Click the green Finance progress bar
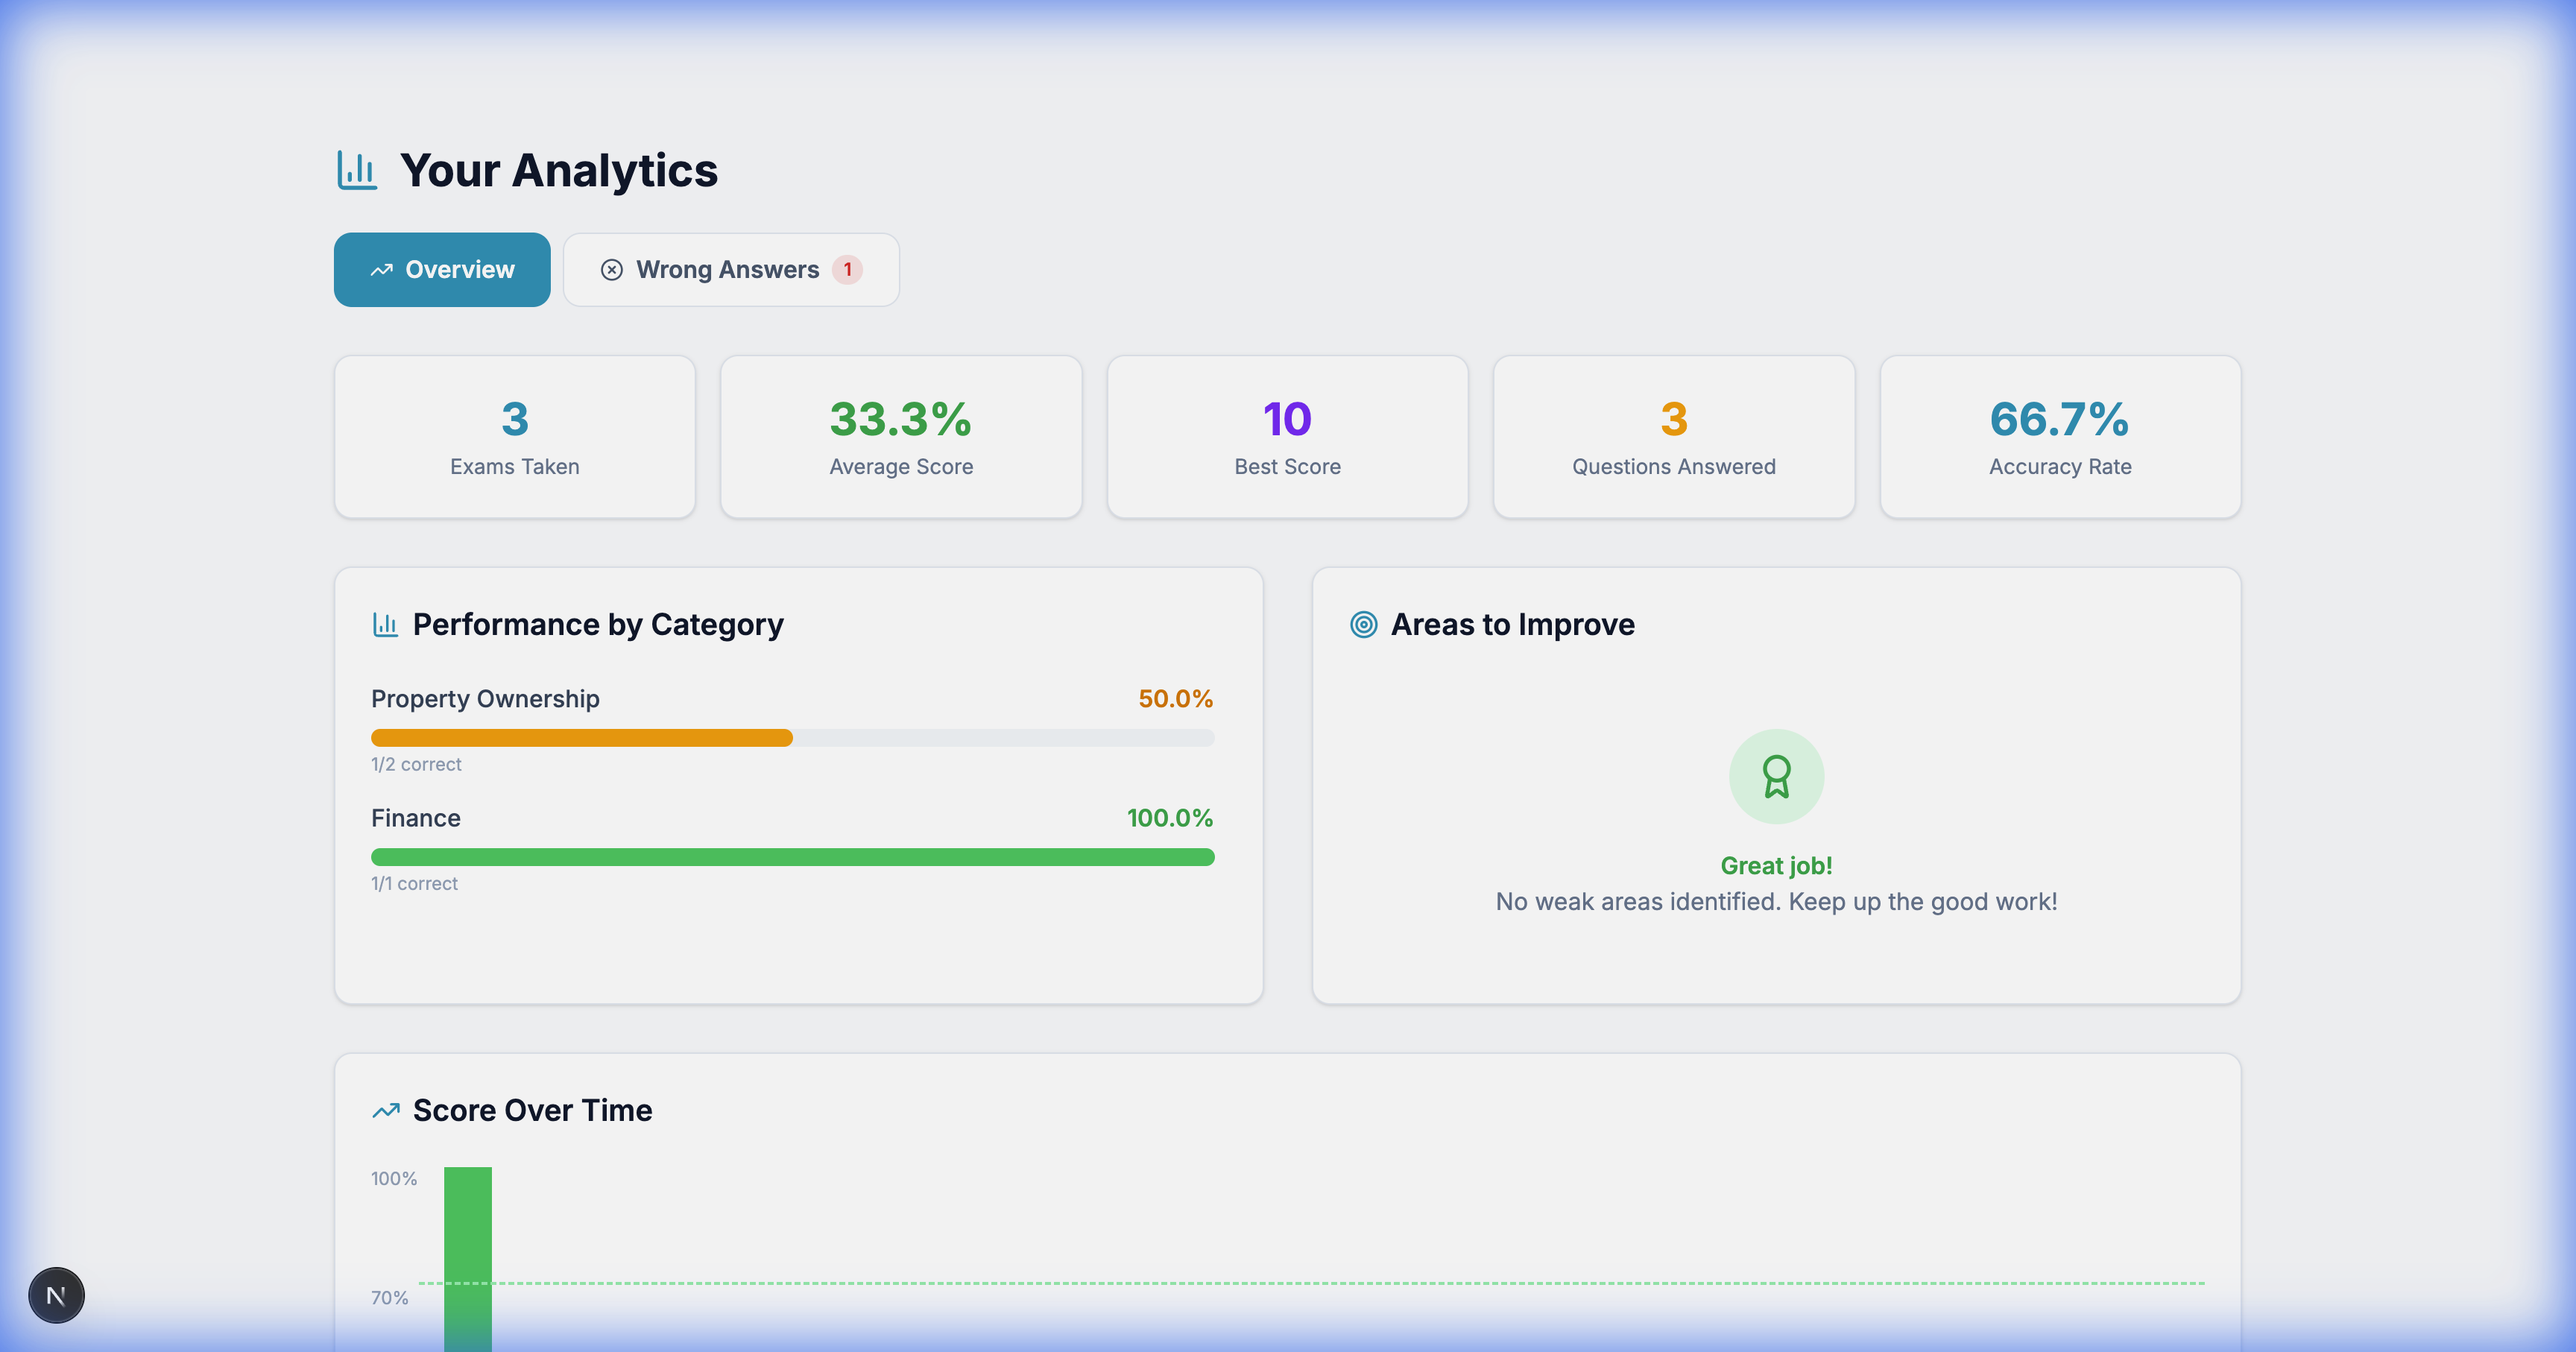 point(792,857)
